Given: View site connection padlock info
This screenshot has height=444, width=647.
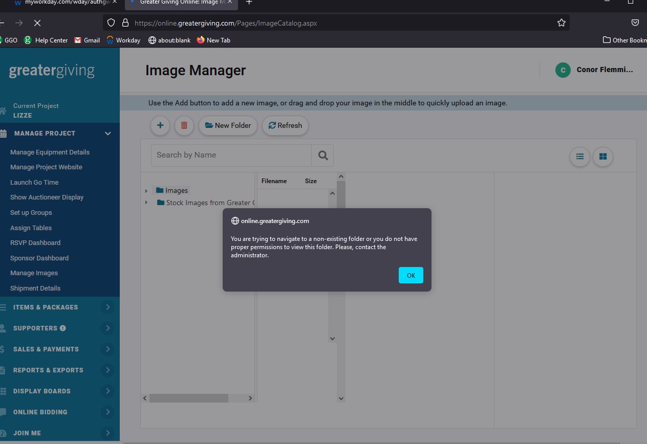Looking at the screenshot, I should (125, 23).
